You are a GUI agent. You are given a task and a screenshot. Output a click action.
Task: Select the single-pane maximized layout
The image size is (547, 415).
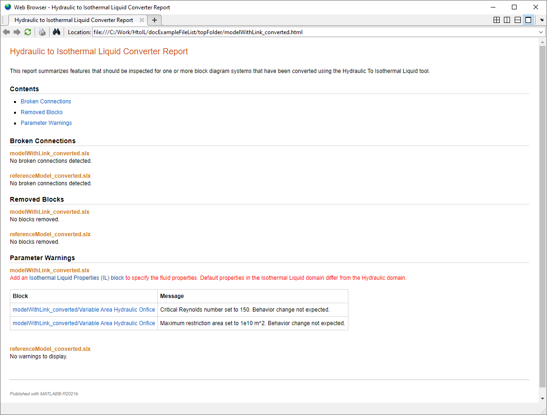click(x=528, y=20)
